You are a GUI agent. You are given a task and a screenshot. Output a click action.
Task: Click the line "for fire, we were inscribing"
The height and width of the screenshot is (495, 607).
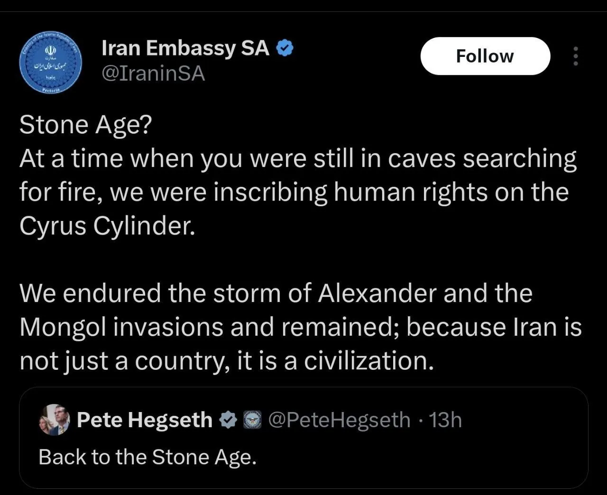[x=294, y=192]
